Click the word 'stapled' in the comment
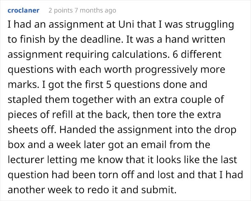The width and height of the screenshot is (251, 201). (x=25, y=100)
